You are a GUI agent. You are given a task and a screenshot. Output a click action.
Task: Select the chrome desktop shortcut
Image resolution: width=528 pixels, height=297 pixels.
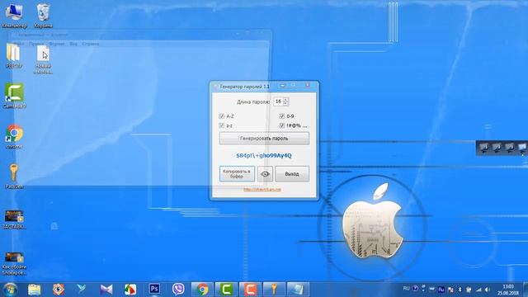click(14, 136)
